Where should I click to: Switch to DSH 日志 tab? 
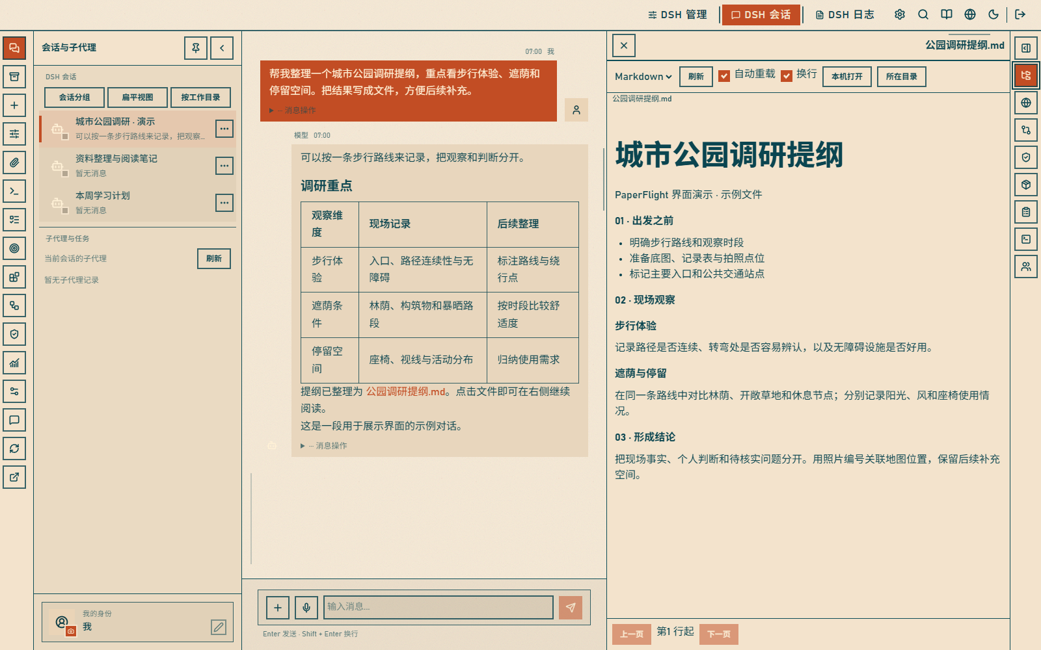point(845,14)
